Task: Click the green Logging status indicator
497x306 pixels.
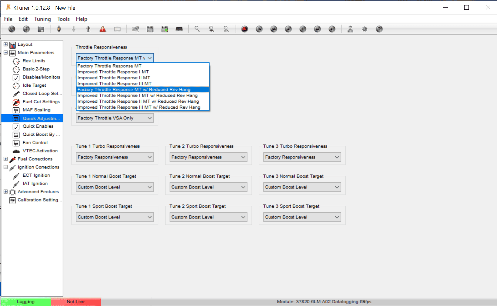Action: 26,302
